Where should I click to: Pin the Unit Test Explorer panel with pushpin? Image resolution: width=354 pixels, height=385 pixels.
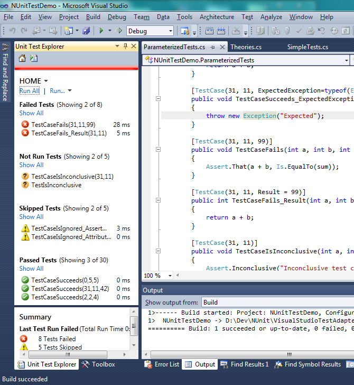click(125, 46)
